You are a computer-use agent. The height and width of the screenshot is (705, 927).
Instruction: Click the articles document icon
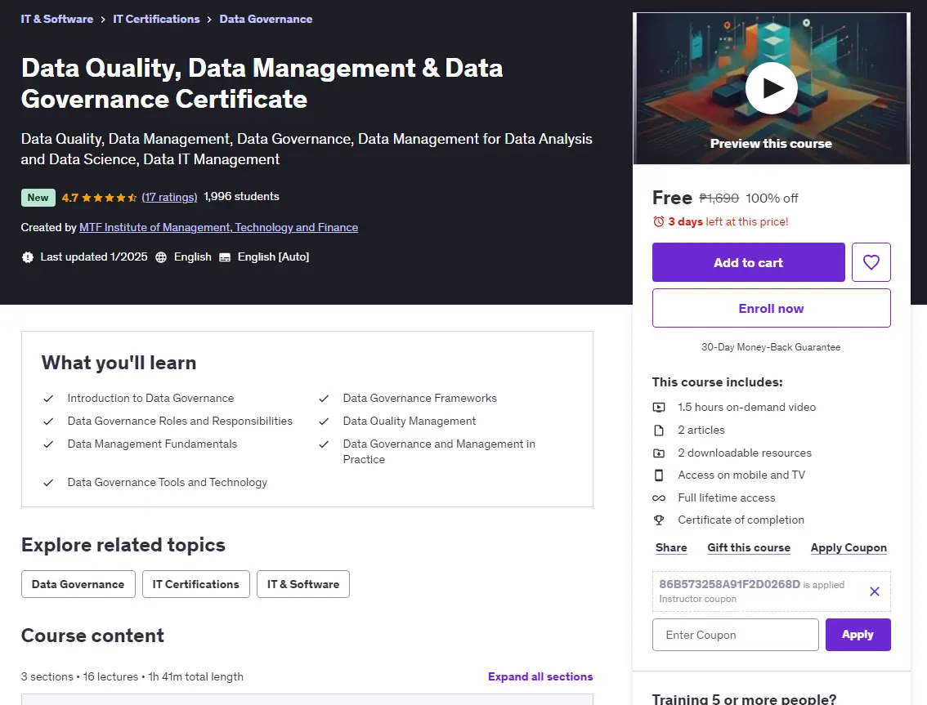click(659, 431)
